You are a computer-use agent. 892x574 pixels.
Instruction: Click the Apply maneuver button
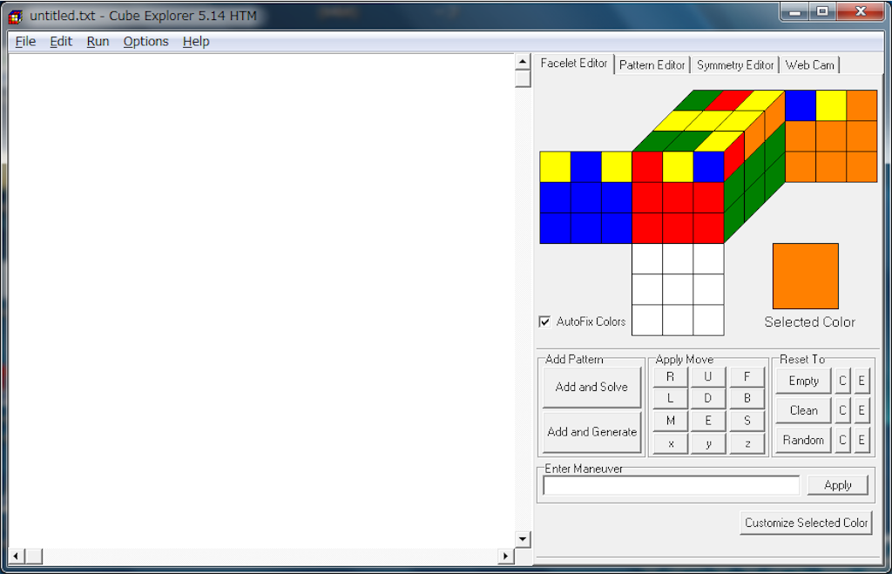click(837, 485)
